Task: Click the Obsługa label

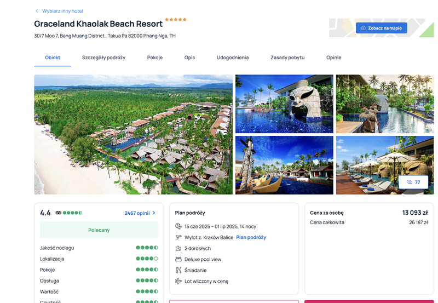Action: pyautogui.click(x=49, y=281)
